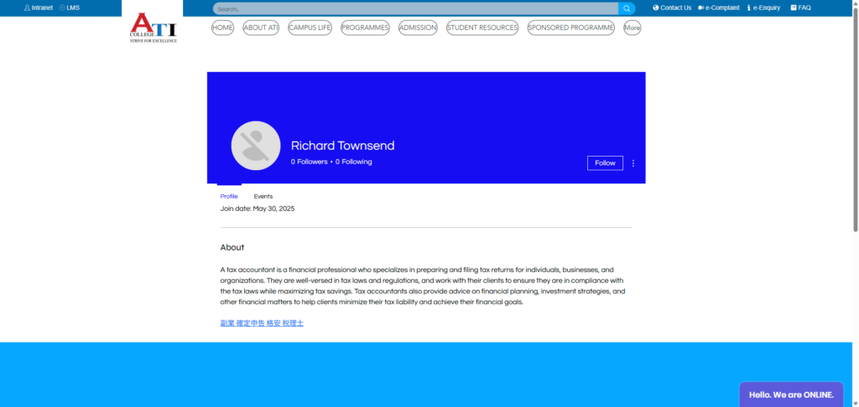Select the Profile tab
Viewport: 859px width, 407px height.
click(229, 196)
